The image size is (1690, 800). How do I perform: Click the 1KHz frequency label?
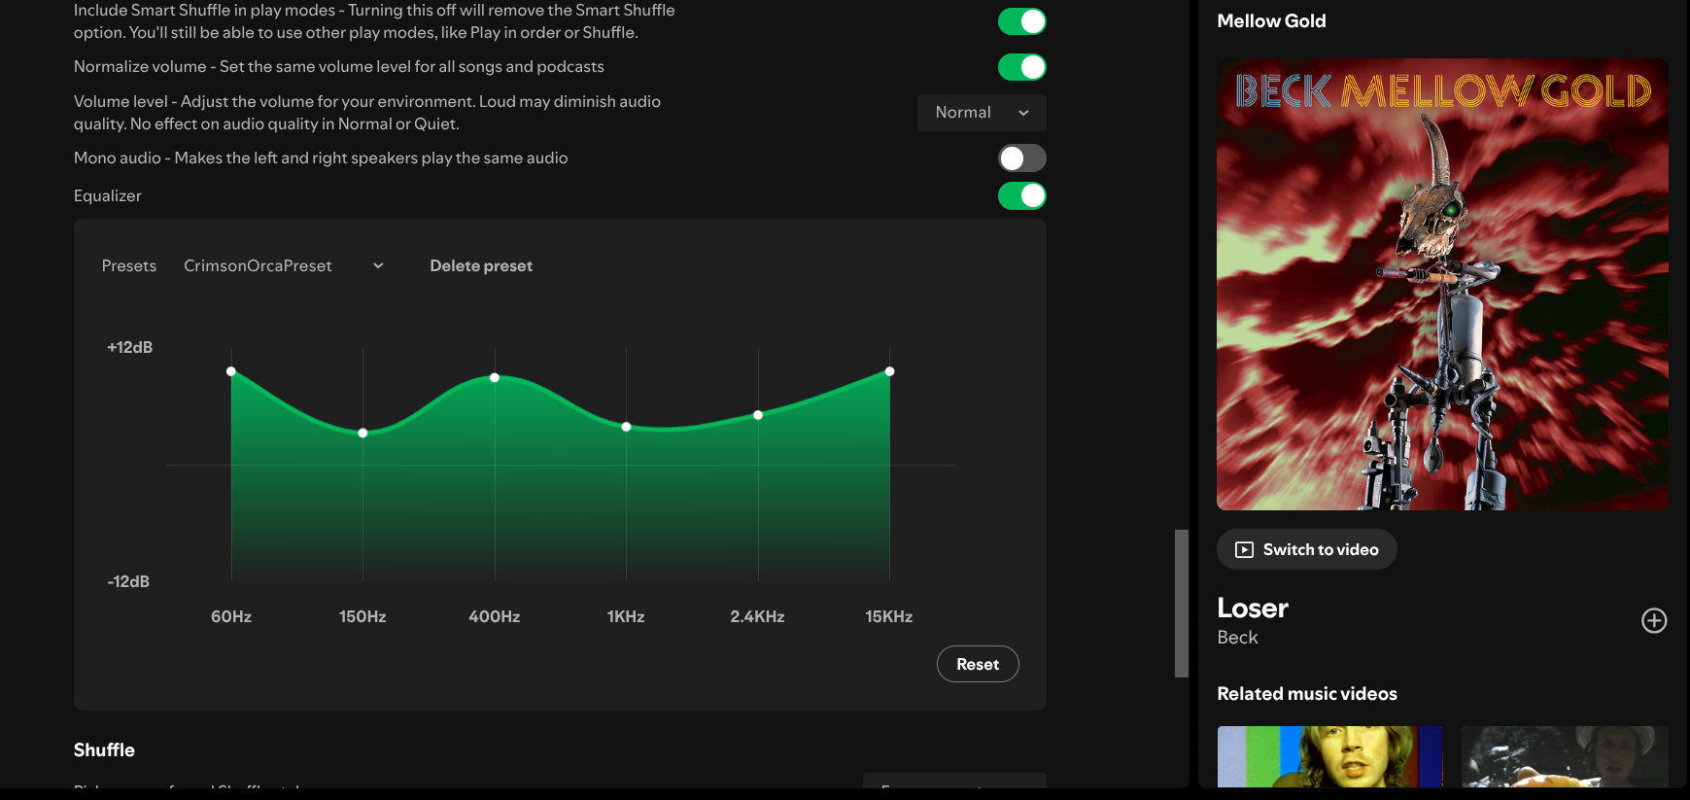coord(626,616)
